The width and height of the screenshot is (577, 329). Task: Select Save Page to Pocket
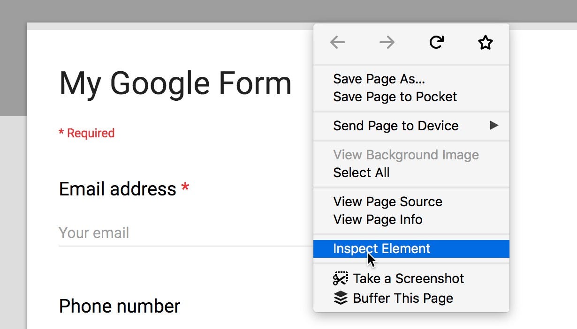tap(395, 97)
